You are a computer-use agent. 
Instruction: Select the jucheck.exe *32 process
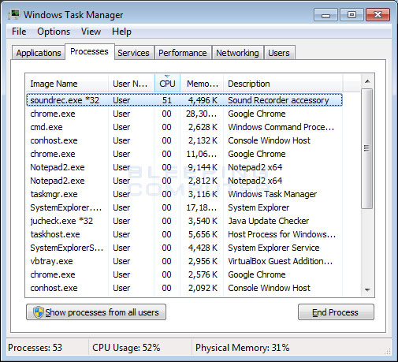(x=184, y=221)
